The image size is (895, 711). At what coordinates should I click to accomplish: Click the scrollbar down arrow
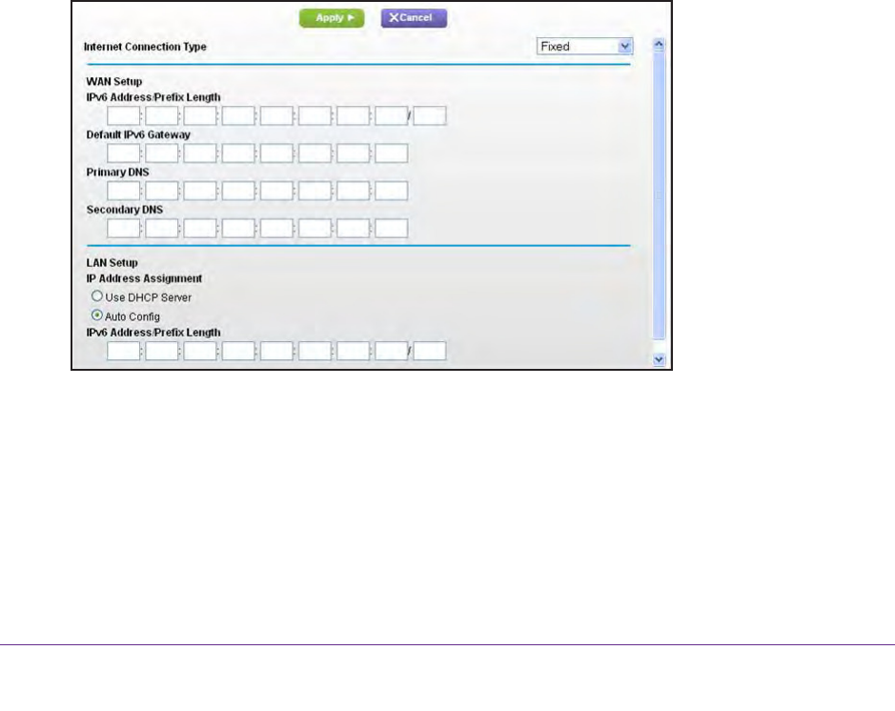[659, 359]
